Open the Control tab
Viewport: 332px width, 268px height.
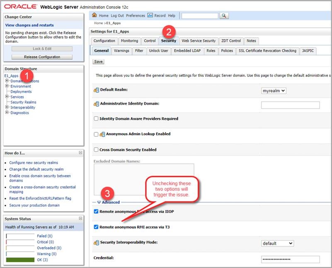150,41
